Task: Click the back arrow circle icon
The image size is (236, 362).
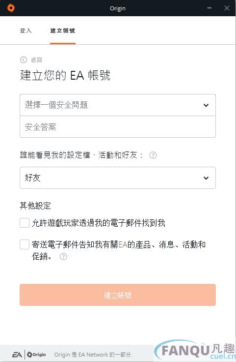Action: (24, 60)
